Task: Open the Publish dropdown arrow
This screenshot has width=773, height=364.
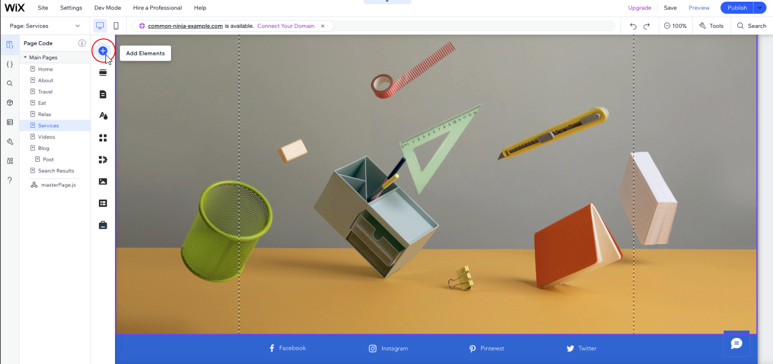Action: click(x=760, y=8)
